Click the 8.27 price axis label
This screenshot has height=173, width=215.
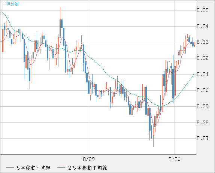tap(203, 138)
